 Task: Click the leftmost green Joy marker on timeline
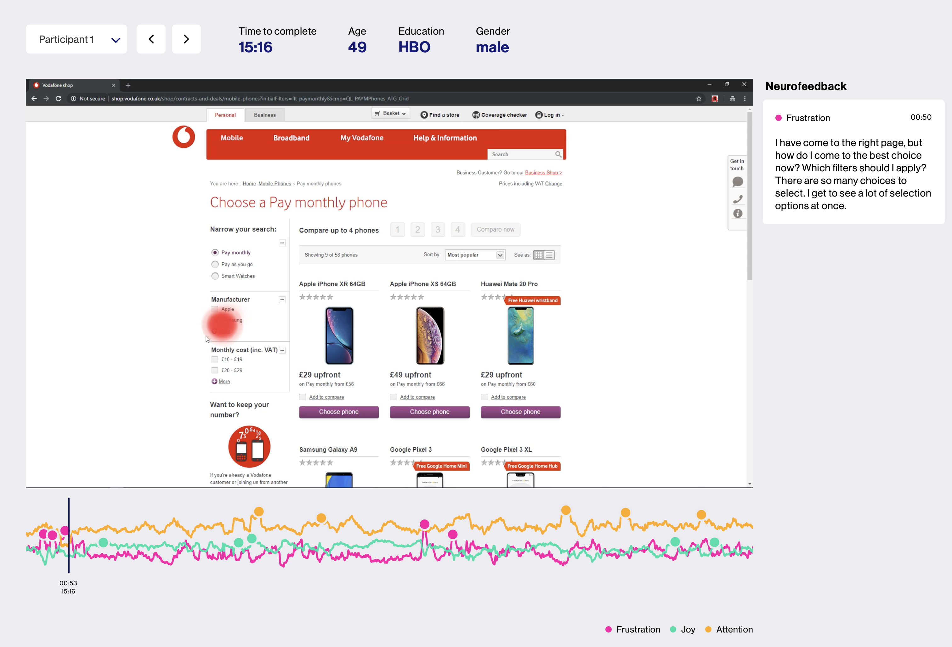point(103,542)
